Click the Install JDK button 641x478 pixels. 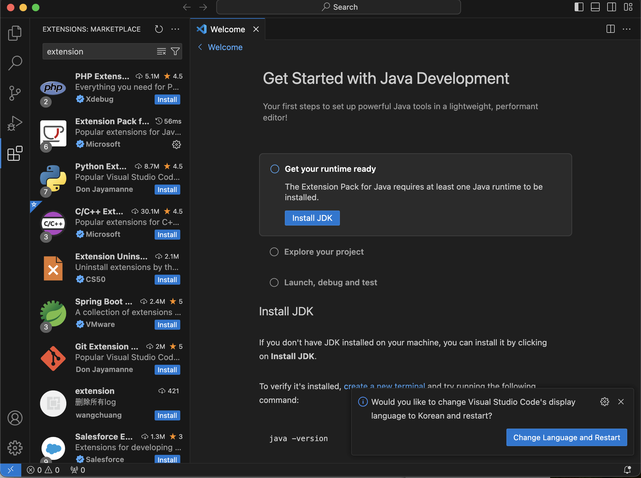point(312,218)
